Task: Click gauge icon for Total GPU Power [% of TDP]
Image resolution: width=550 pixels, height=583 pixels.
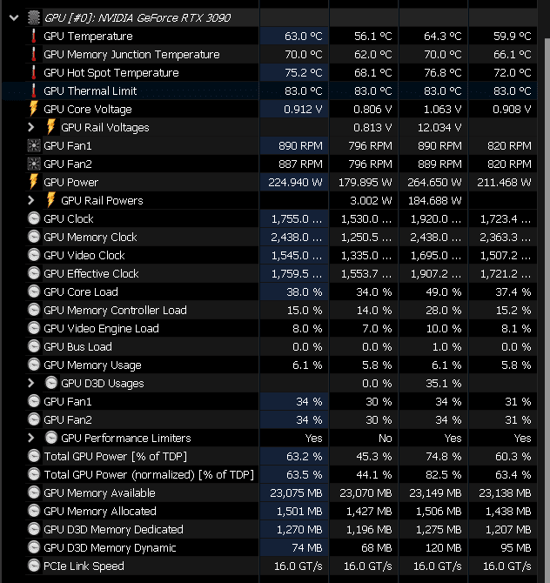Action: (x=34, y=456)
